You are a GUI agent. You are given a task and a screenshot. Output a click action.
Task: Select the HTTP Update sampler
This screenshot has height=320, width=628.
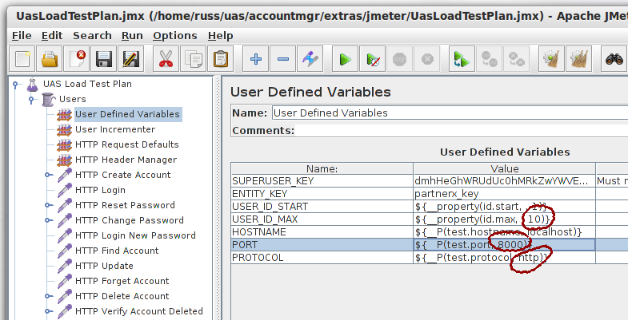click(104, 266)
